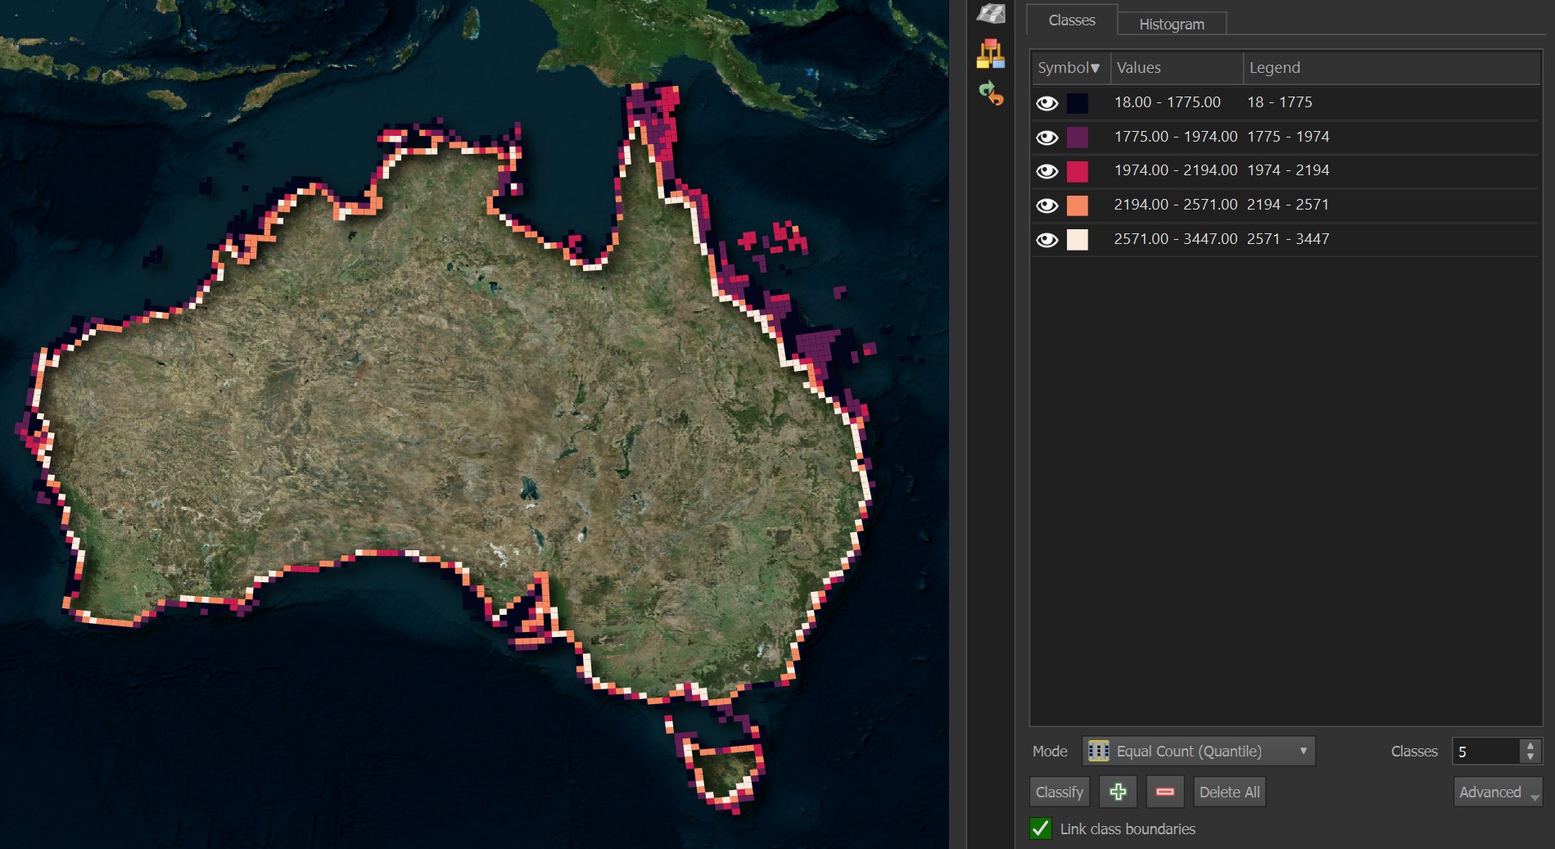Image resolution: width=1555 pixels, height=849 pixels.
Task: Add a class with green plus button
Action: point(1118,792)
